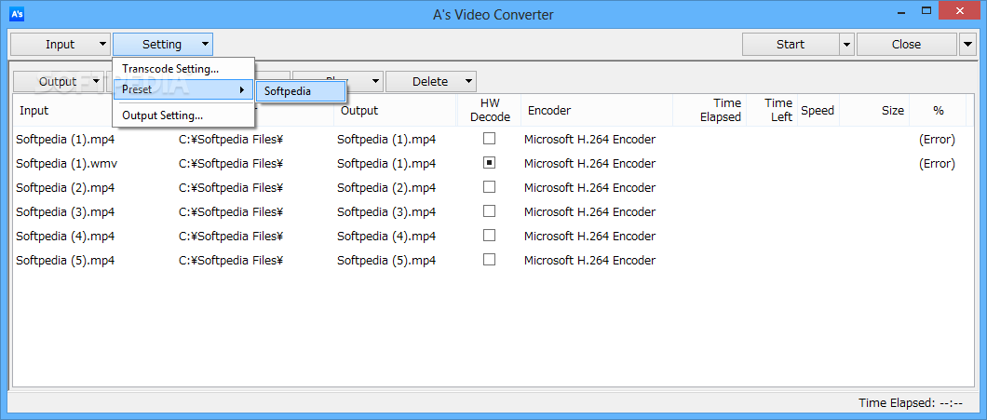
Task: Click the HW Decode column header
Action: (489, 111)
